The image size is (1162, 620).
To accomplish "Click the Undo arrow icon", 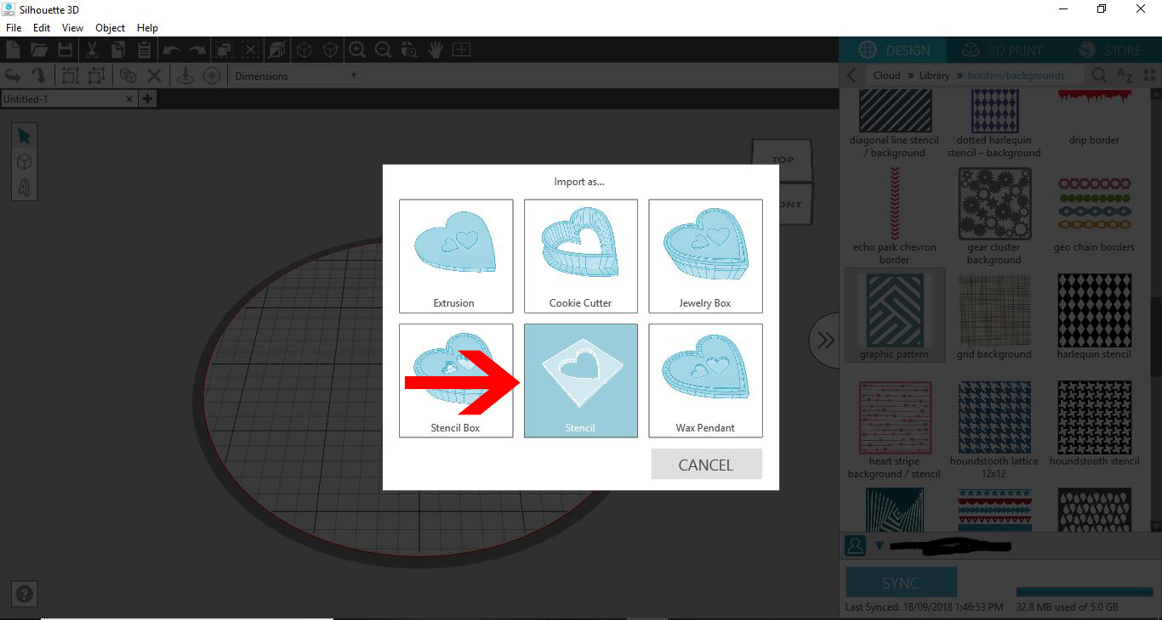I will (x=171, y=50).
